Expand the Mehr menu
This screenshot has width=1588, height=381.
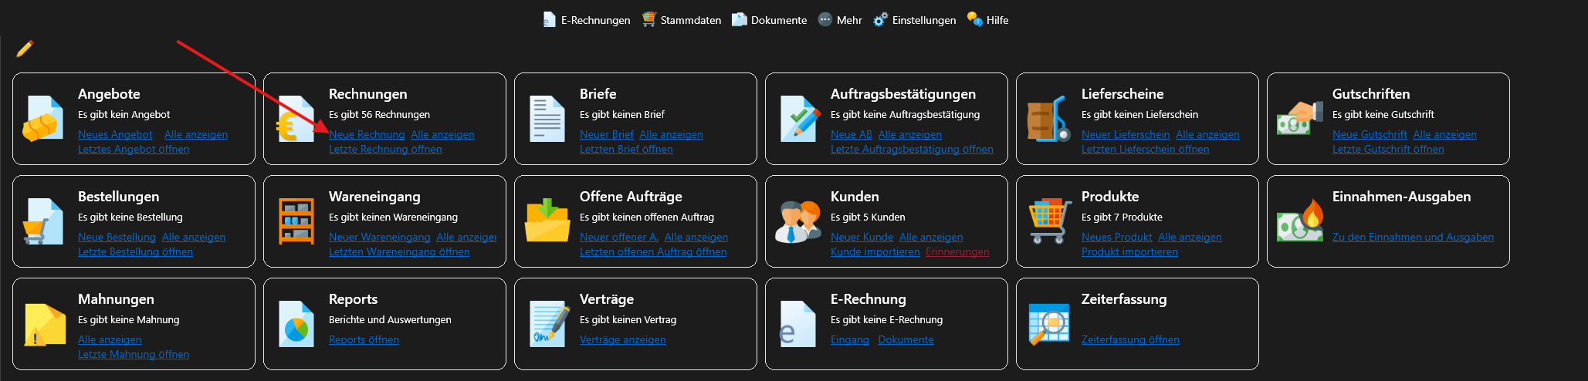[840, 20]
